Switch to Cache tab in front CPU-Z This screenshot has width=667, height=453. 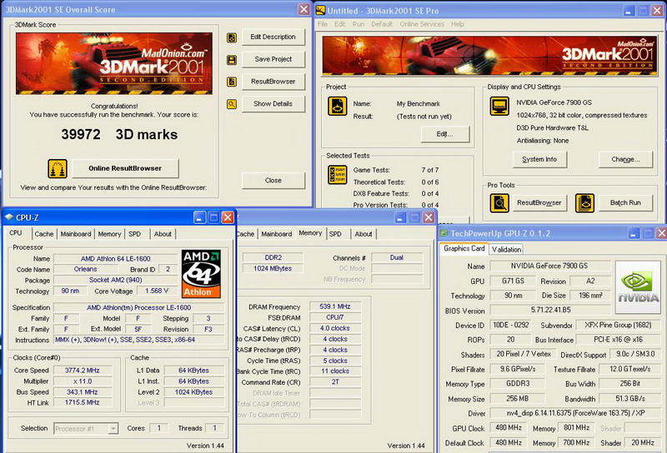click(44, 234)
